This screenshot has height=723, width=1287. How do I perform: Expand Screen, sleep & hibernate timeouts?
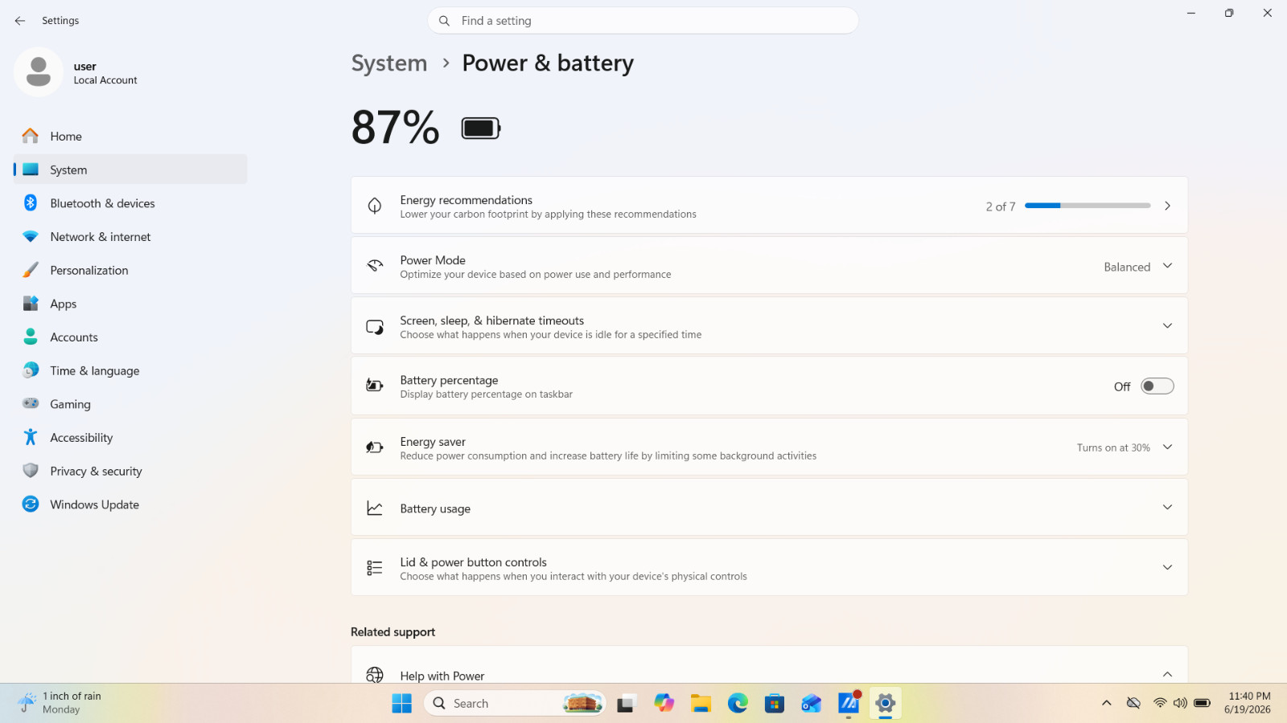click(x=1167, y=325)
